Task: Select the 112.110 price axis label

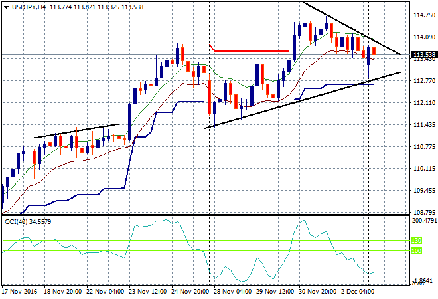Action: (424, 102)
